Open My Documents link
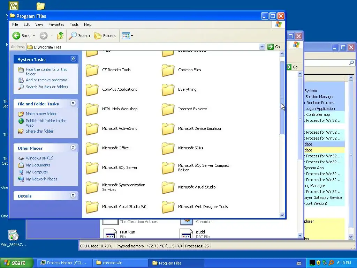Image resolution: width=357 pixels, height=268 pixels. (x=38, y=165)
